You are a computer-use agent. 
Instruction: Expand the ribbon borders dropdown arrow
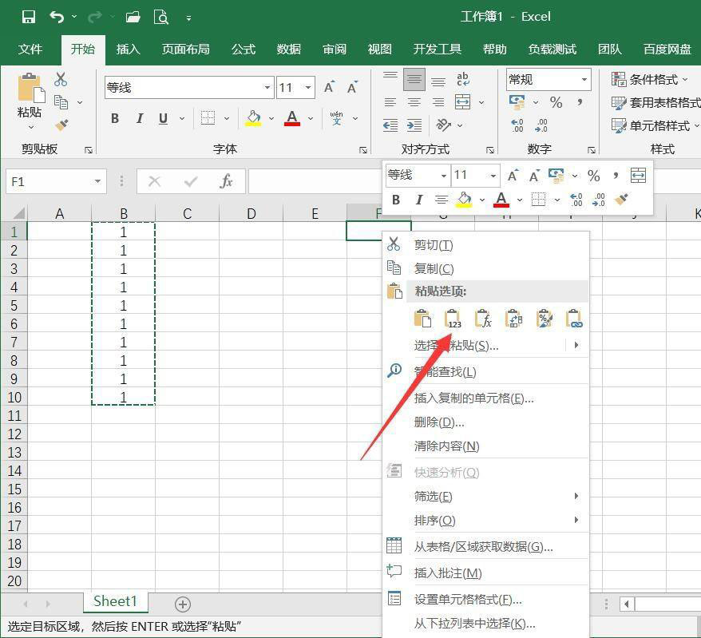(x=227, y=118)
